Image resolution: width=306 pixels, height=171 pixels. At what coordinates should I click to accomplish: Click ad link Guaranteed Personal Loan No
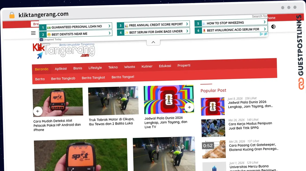point(76,27)
